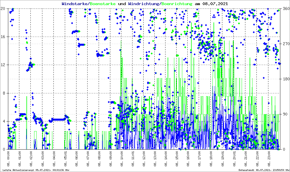Click the time label 08. 20:01
The height and width of the screenshot is (172, 290).
(234, 159)
